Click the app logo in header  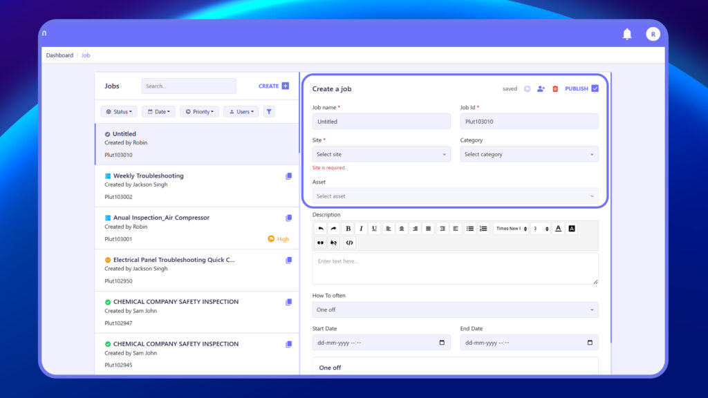click(44, 33)
